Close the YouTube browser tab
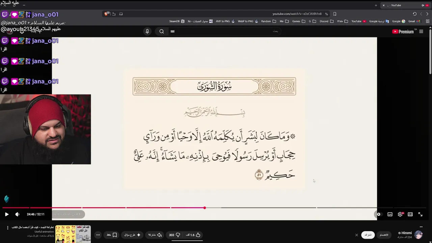 tap(383, 5)
